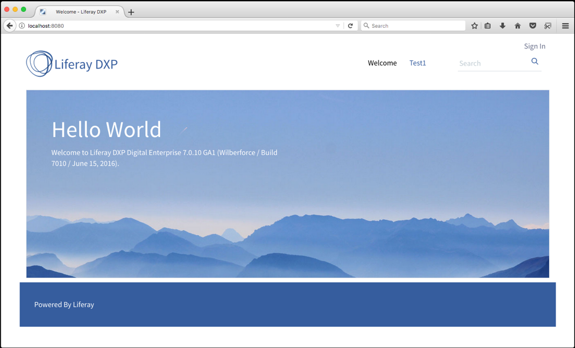Focus the browser toolbar Search box

tap(413, 25)
